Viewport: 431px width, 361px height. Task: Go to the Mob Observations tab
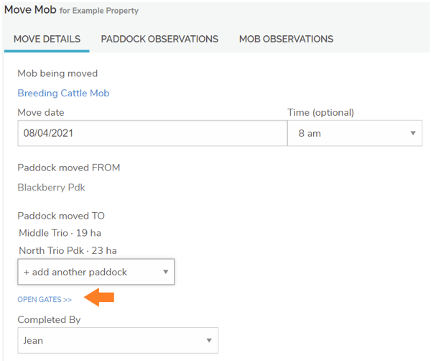tap(286, 39)
